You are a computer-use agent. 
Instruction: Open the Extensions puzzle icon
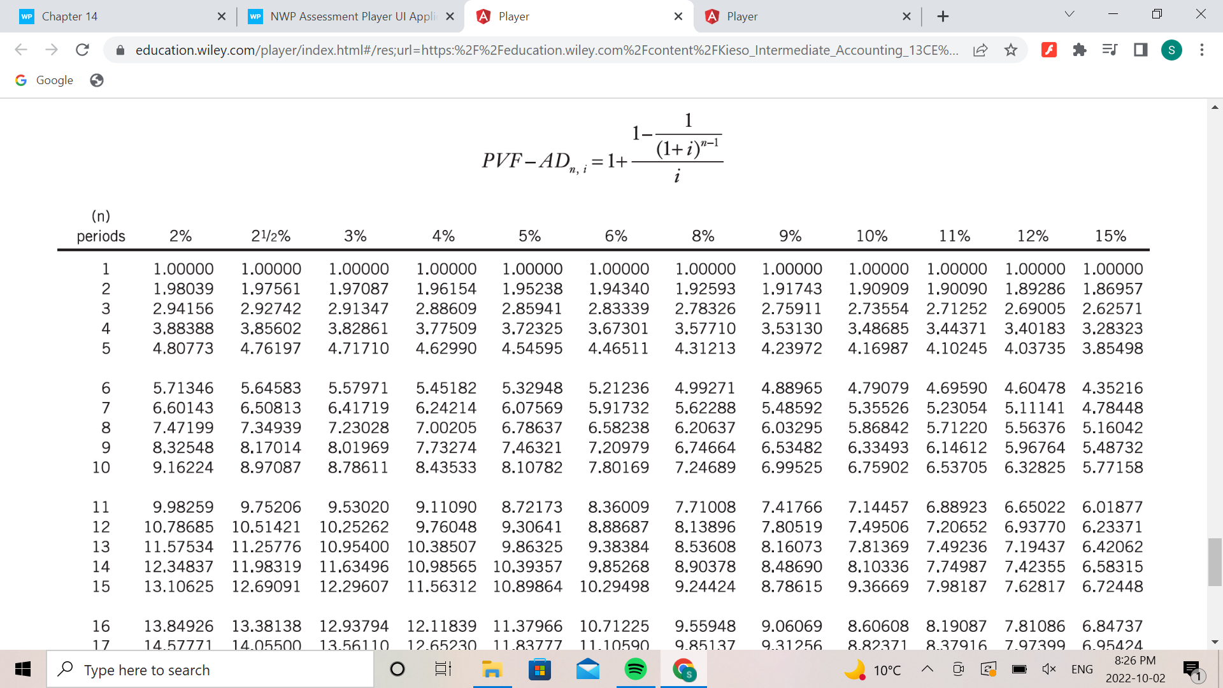(x=1079, y=50)
